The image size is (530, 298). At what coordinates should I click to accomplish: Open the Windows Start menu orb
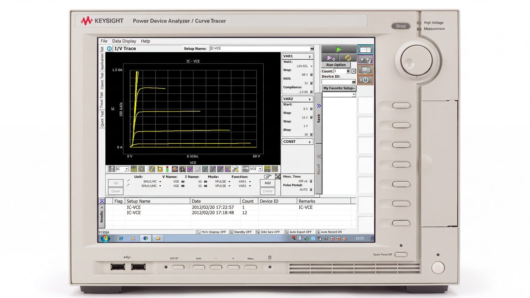tap(105, 238)
